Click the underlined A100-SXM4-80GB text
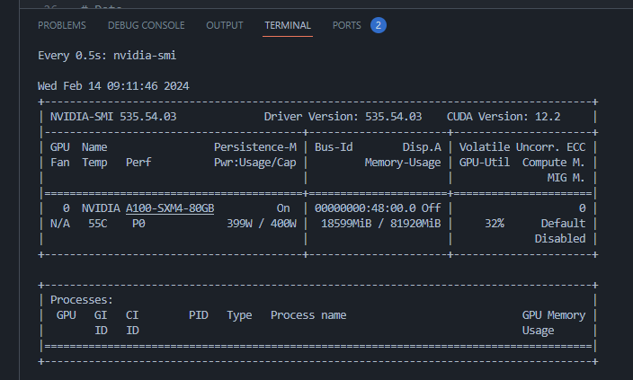The width and height of the screenshot is (633, 380). coord(170,208)
